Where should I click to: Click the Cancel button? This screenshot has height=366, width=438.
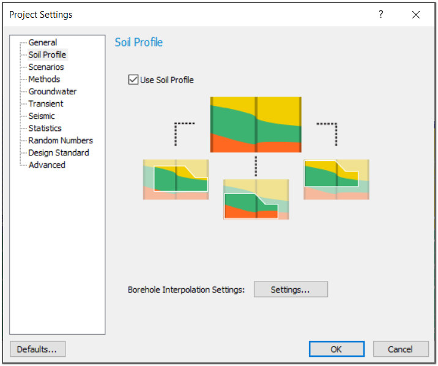(x=401, y=349)
